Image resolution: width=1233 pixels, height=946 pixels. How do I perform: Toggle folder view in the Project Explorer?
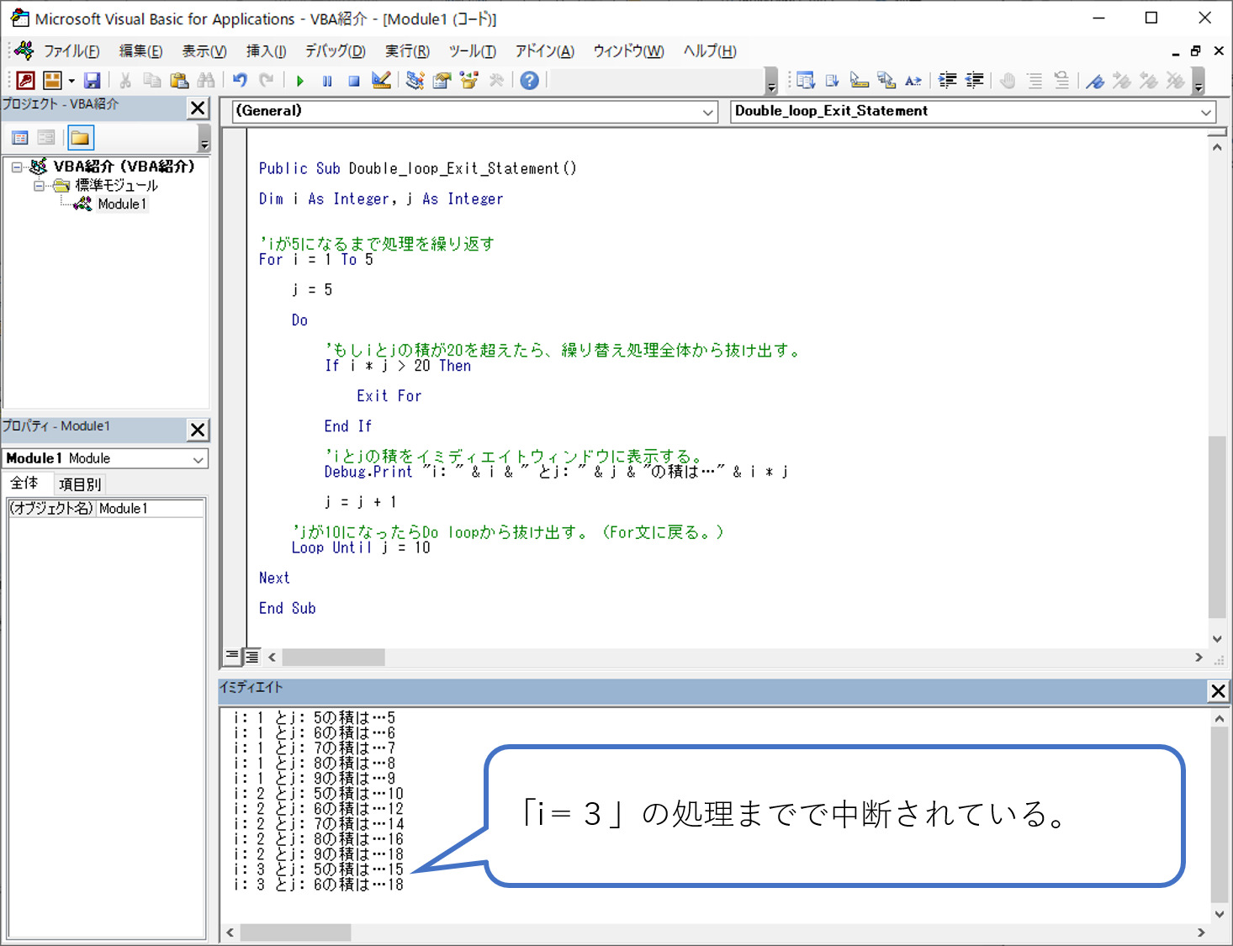pos(81,137)
